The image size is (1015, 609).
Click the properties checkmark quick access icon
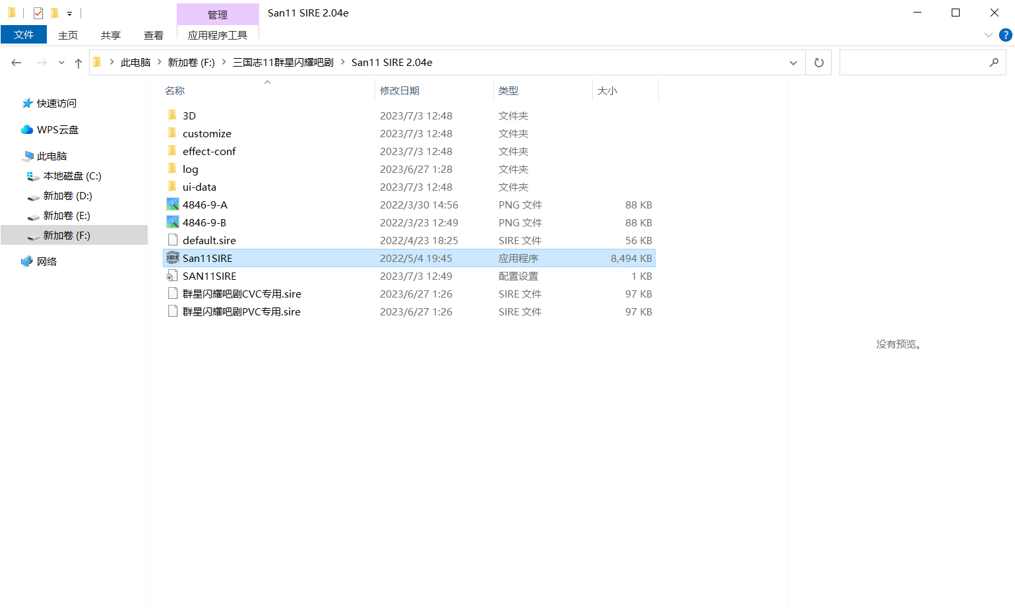38,13
